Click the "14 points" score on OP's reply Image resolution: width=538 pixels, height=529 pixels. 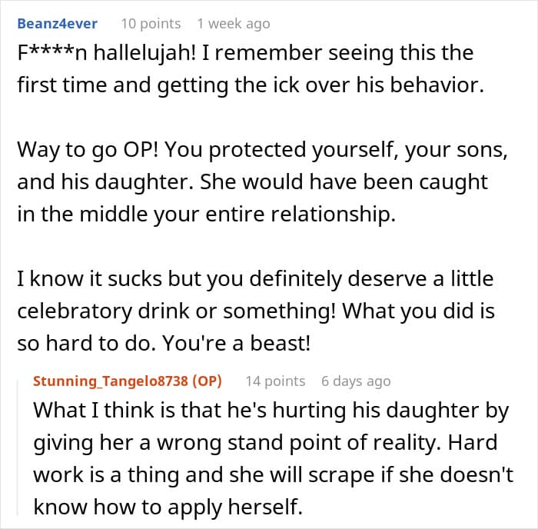point(275,381)
